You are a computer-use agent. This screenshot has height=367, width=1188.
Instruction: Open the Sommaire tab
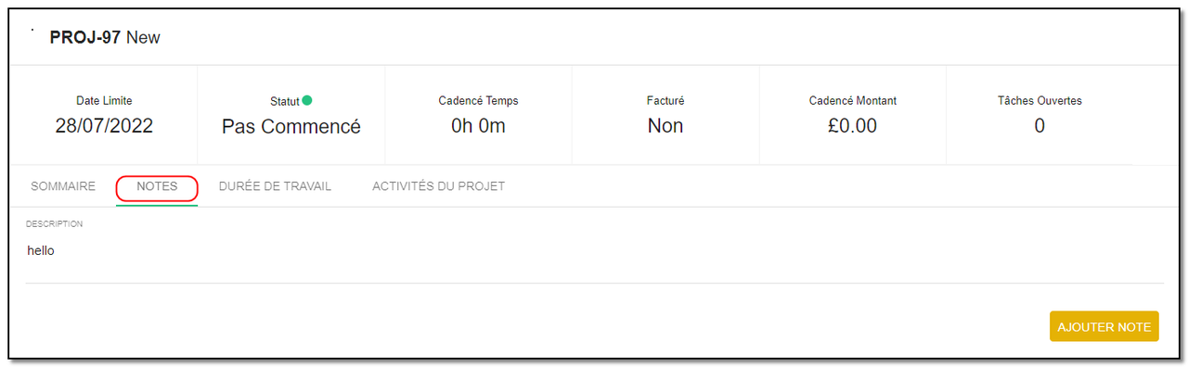63,186
